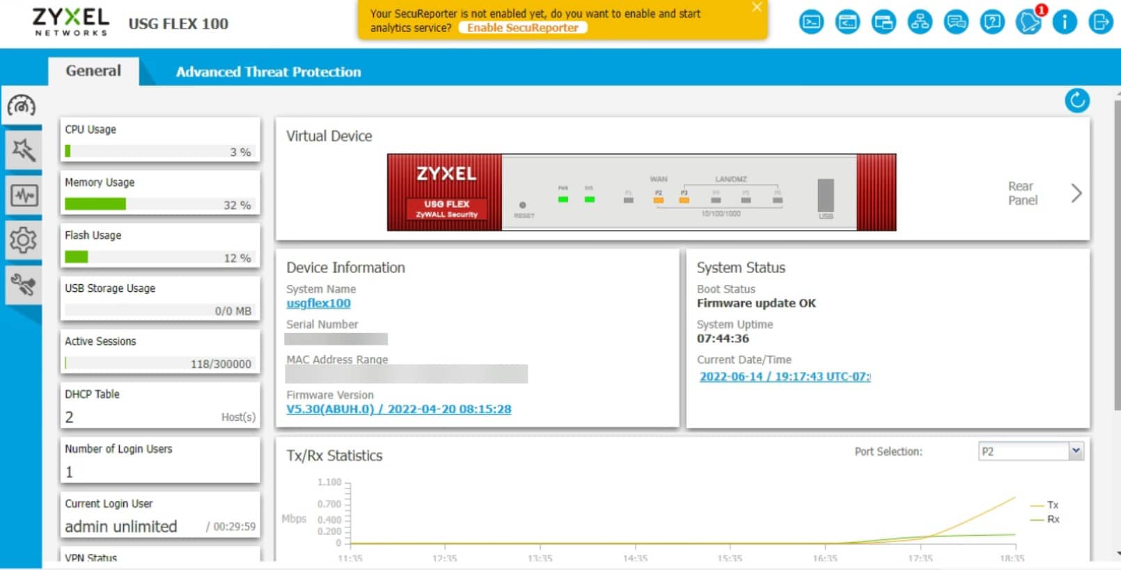Open the DHCP Table widget
Image resolution: width=1121 pixels, height=570 pixels.
[160, 405]
